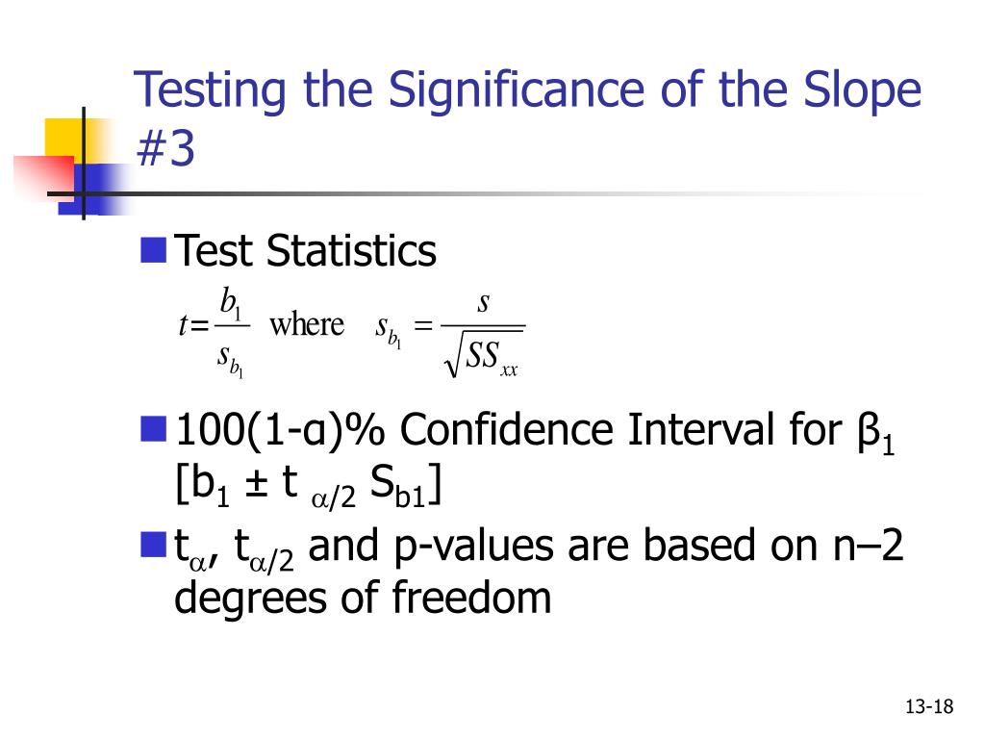Click the 'Test Statistics' heading text

pos(305,251)
